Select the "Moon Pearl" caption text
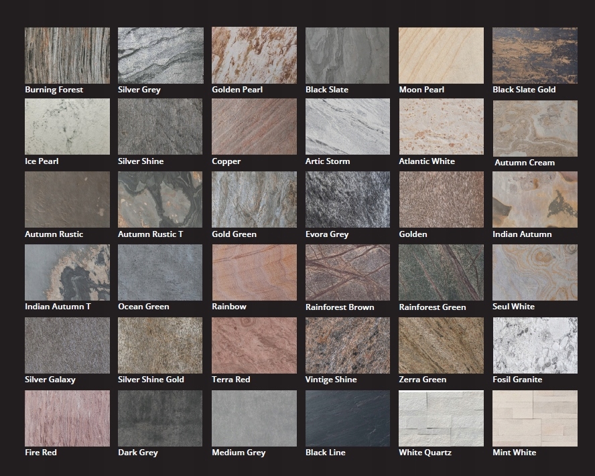Viewport: 595px width, 476px height. click(421, 90)
